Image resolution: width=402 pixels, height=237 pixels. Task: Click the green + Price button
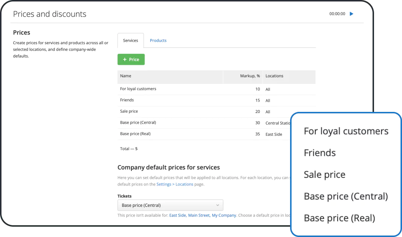tap(131, 59)
